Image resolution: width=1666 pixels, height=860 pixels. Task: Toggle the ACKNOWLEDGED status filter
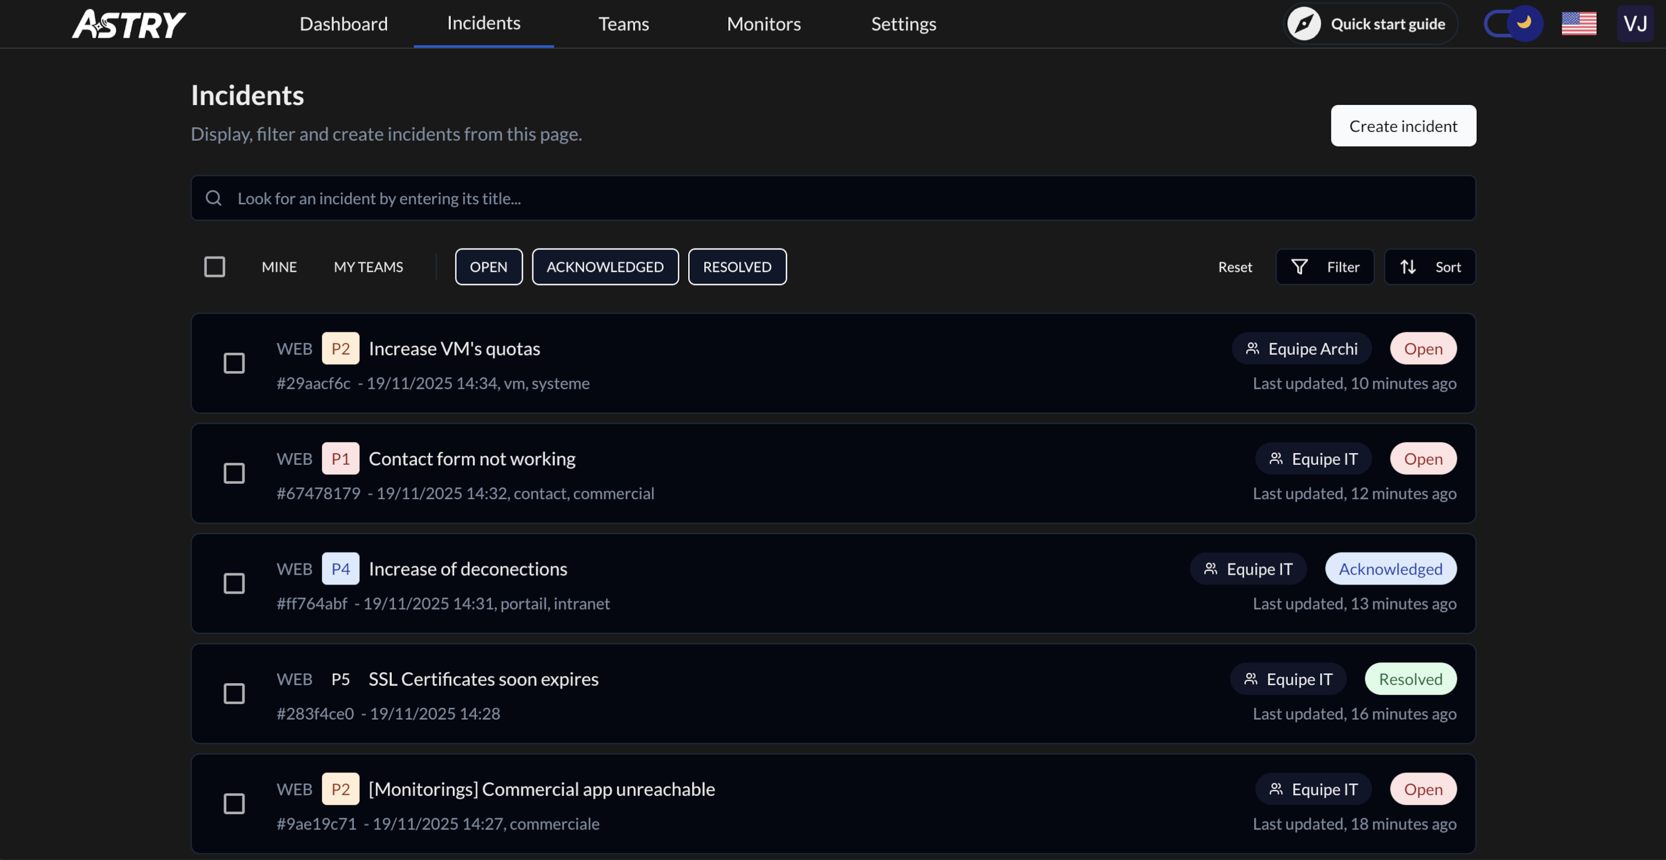click(605, 267)
